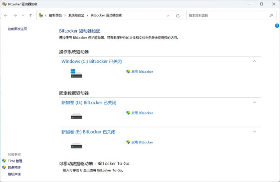280x182 pixels.
Task: Collapse the 新加卷 (D:) drive section
Action: [254, 102]
